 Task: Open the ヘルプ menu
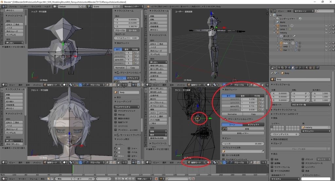click(x=47, y=7)
